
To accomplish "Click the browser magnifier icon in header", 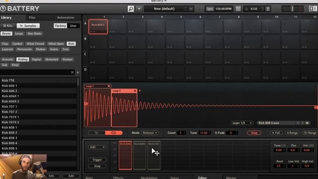I will click(131, 9).
